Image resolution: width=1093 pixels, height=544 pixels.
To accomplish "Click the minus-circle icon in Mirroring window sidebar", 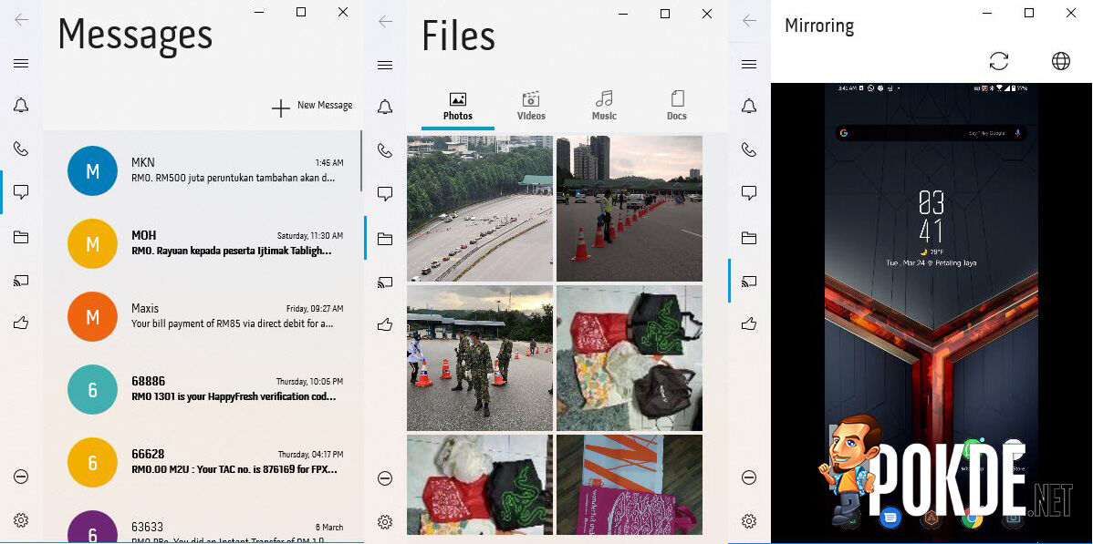I will (749, 477).
